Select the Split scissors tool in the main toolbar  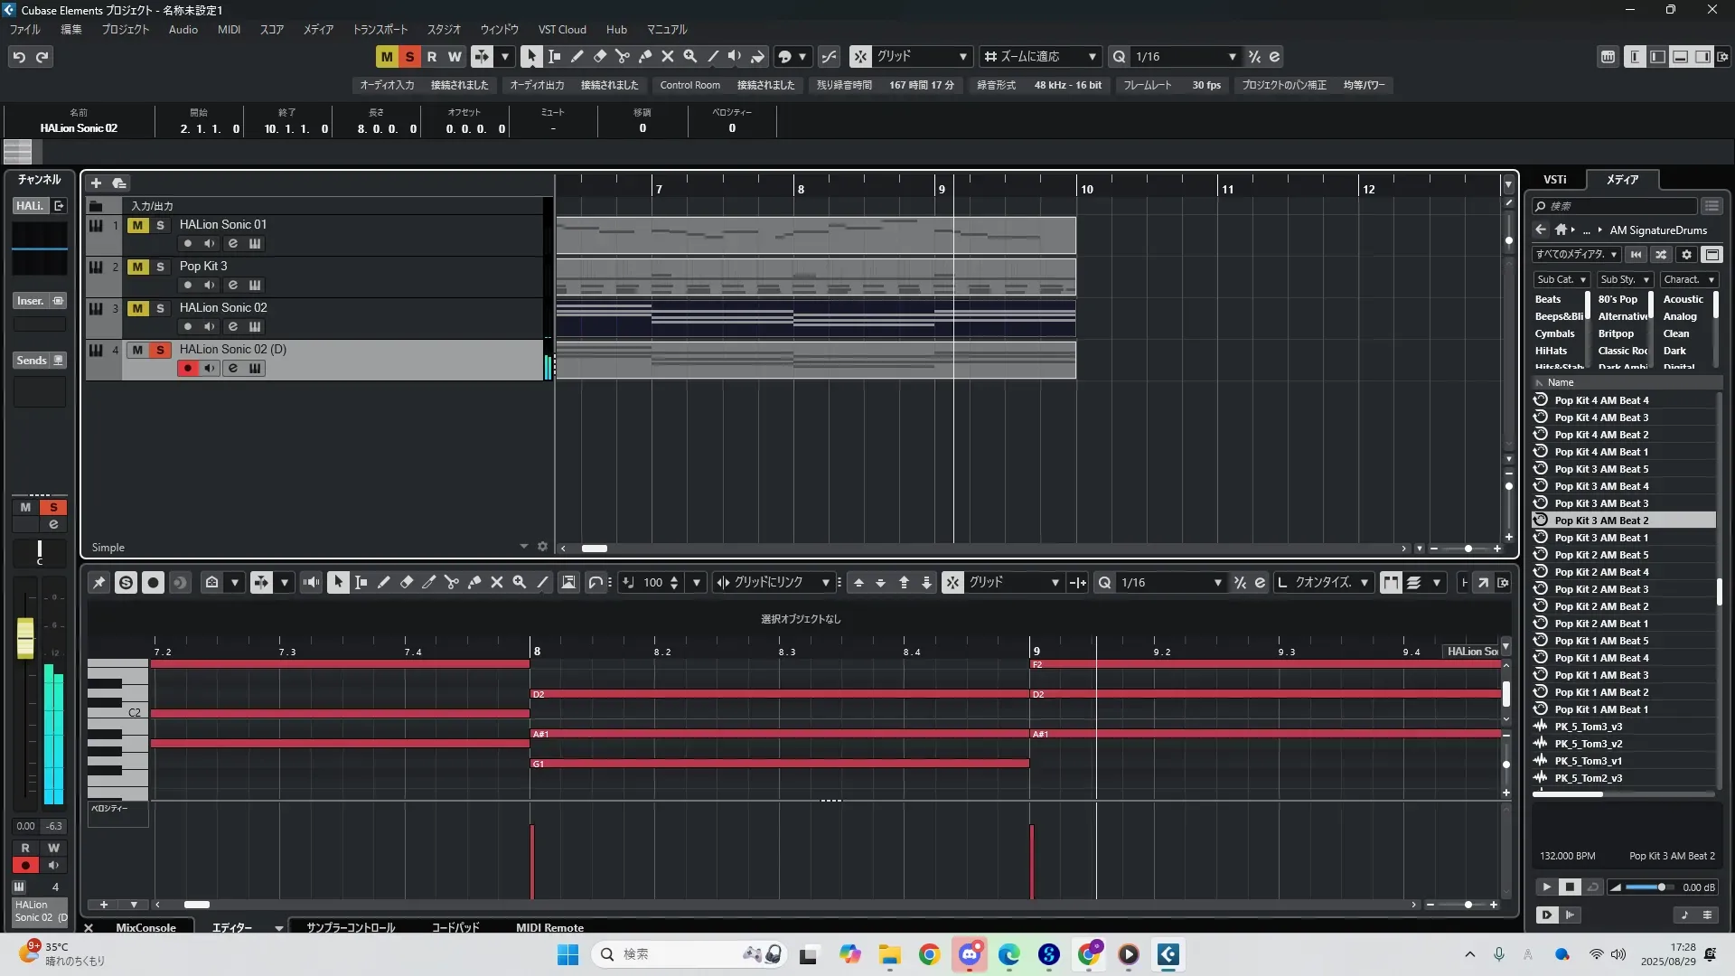click(x=622, y=56)
